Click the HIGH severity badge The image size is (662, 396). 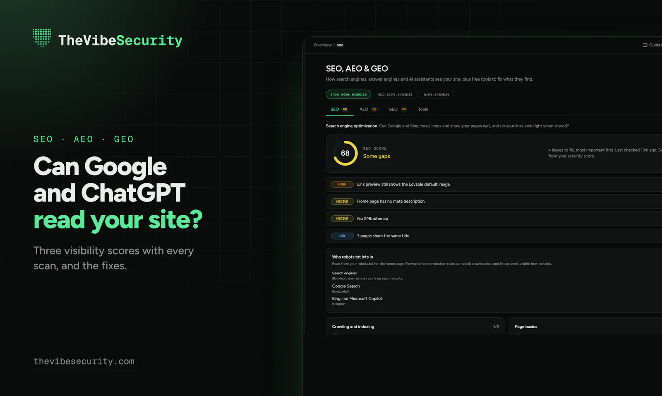[x=342, y=185]
